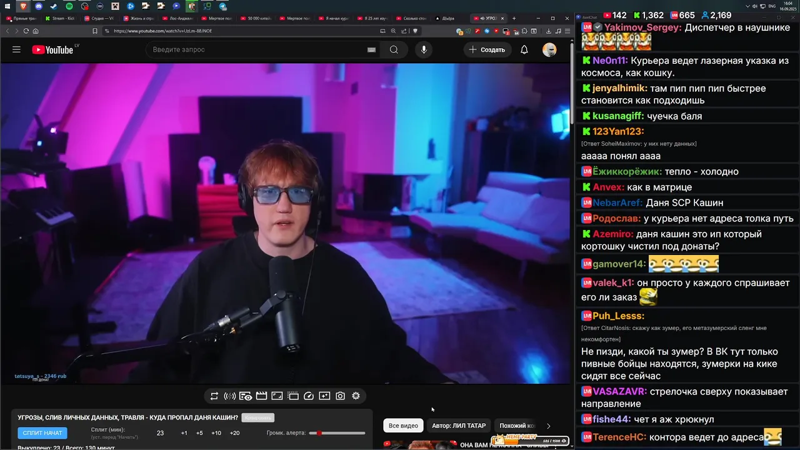Click username Ne0n11 in chat

click(x=610, y=61)
